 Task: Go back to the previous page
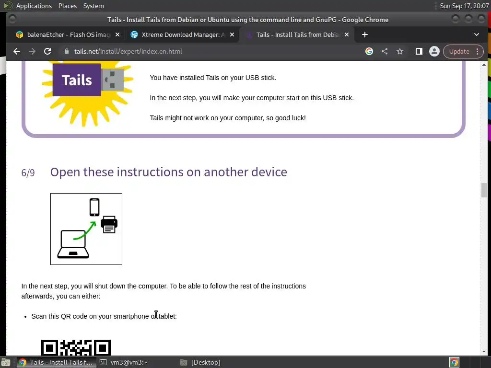pyautogui.click(x=17, y=51)
